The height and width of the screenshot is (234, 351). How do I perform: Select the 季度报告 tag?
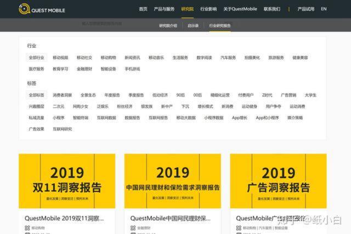coord(136,95)
